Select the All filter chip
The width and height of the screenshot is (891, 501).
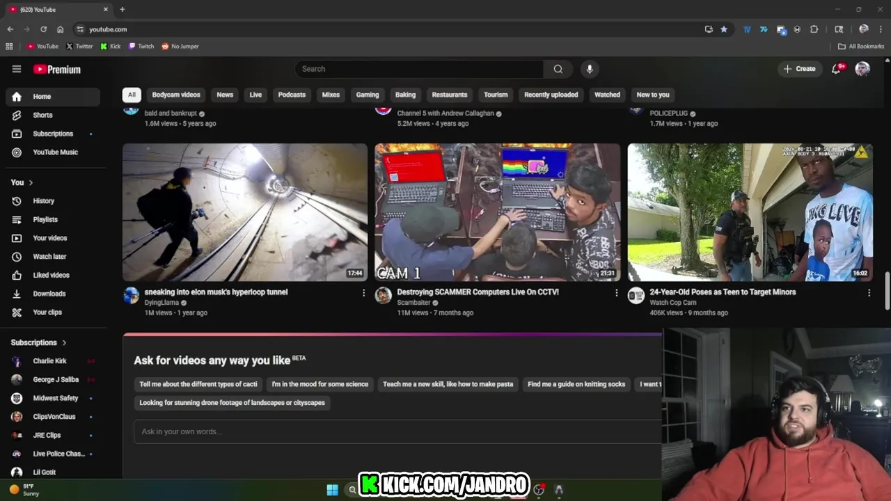pos(132,95)
